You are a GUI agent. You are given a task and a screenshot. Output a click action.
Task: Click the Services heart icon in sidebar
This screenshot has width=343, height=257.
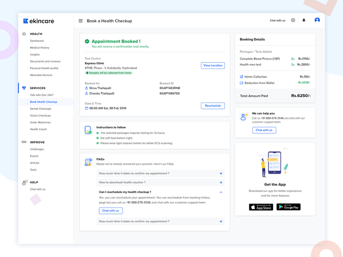click(24, 88)
